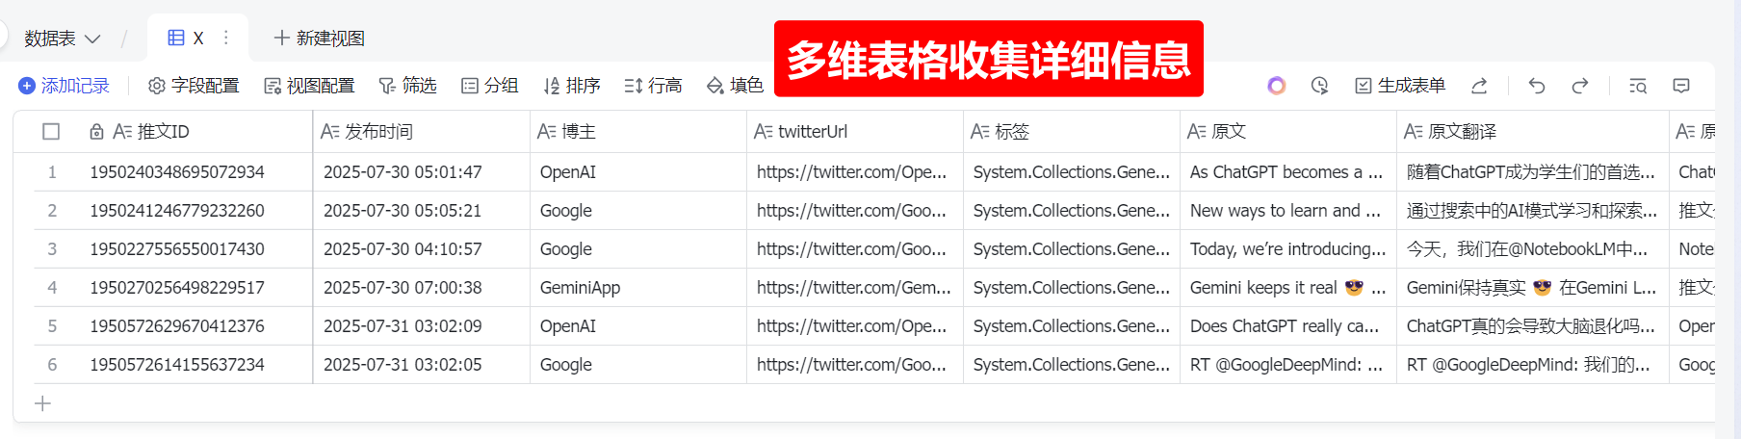Click 生成表单 to generate a form

pyautogui.click(x=1400, y=86)
